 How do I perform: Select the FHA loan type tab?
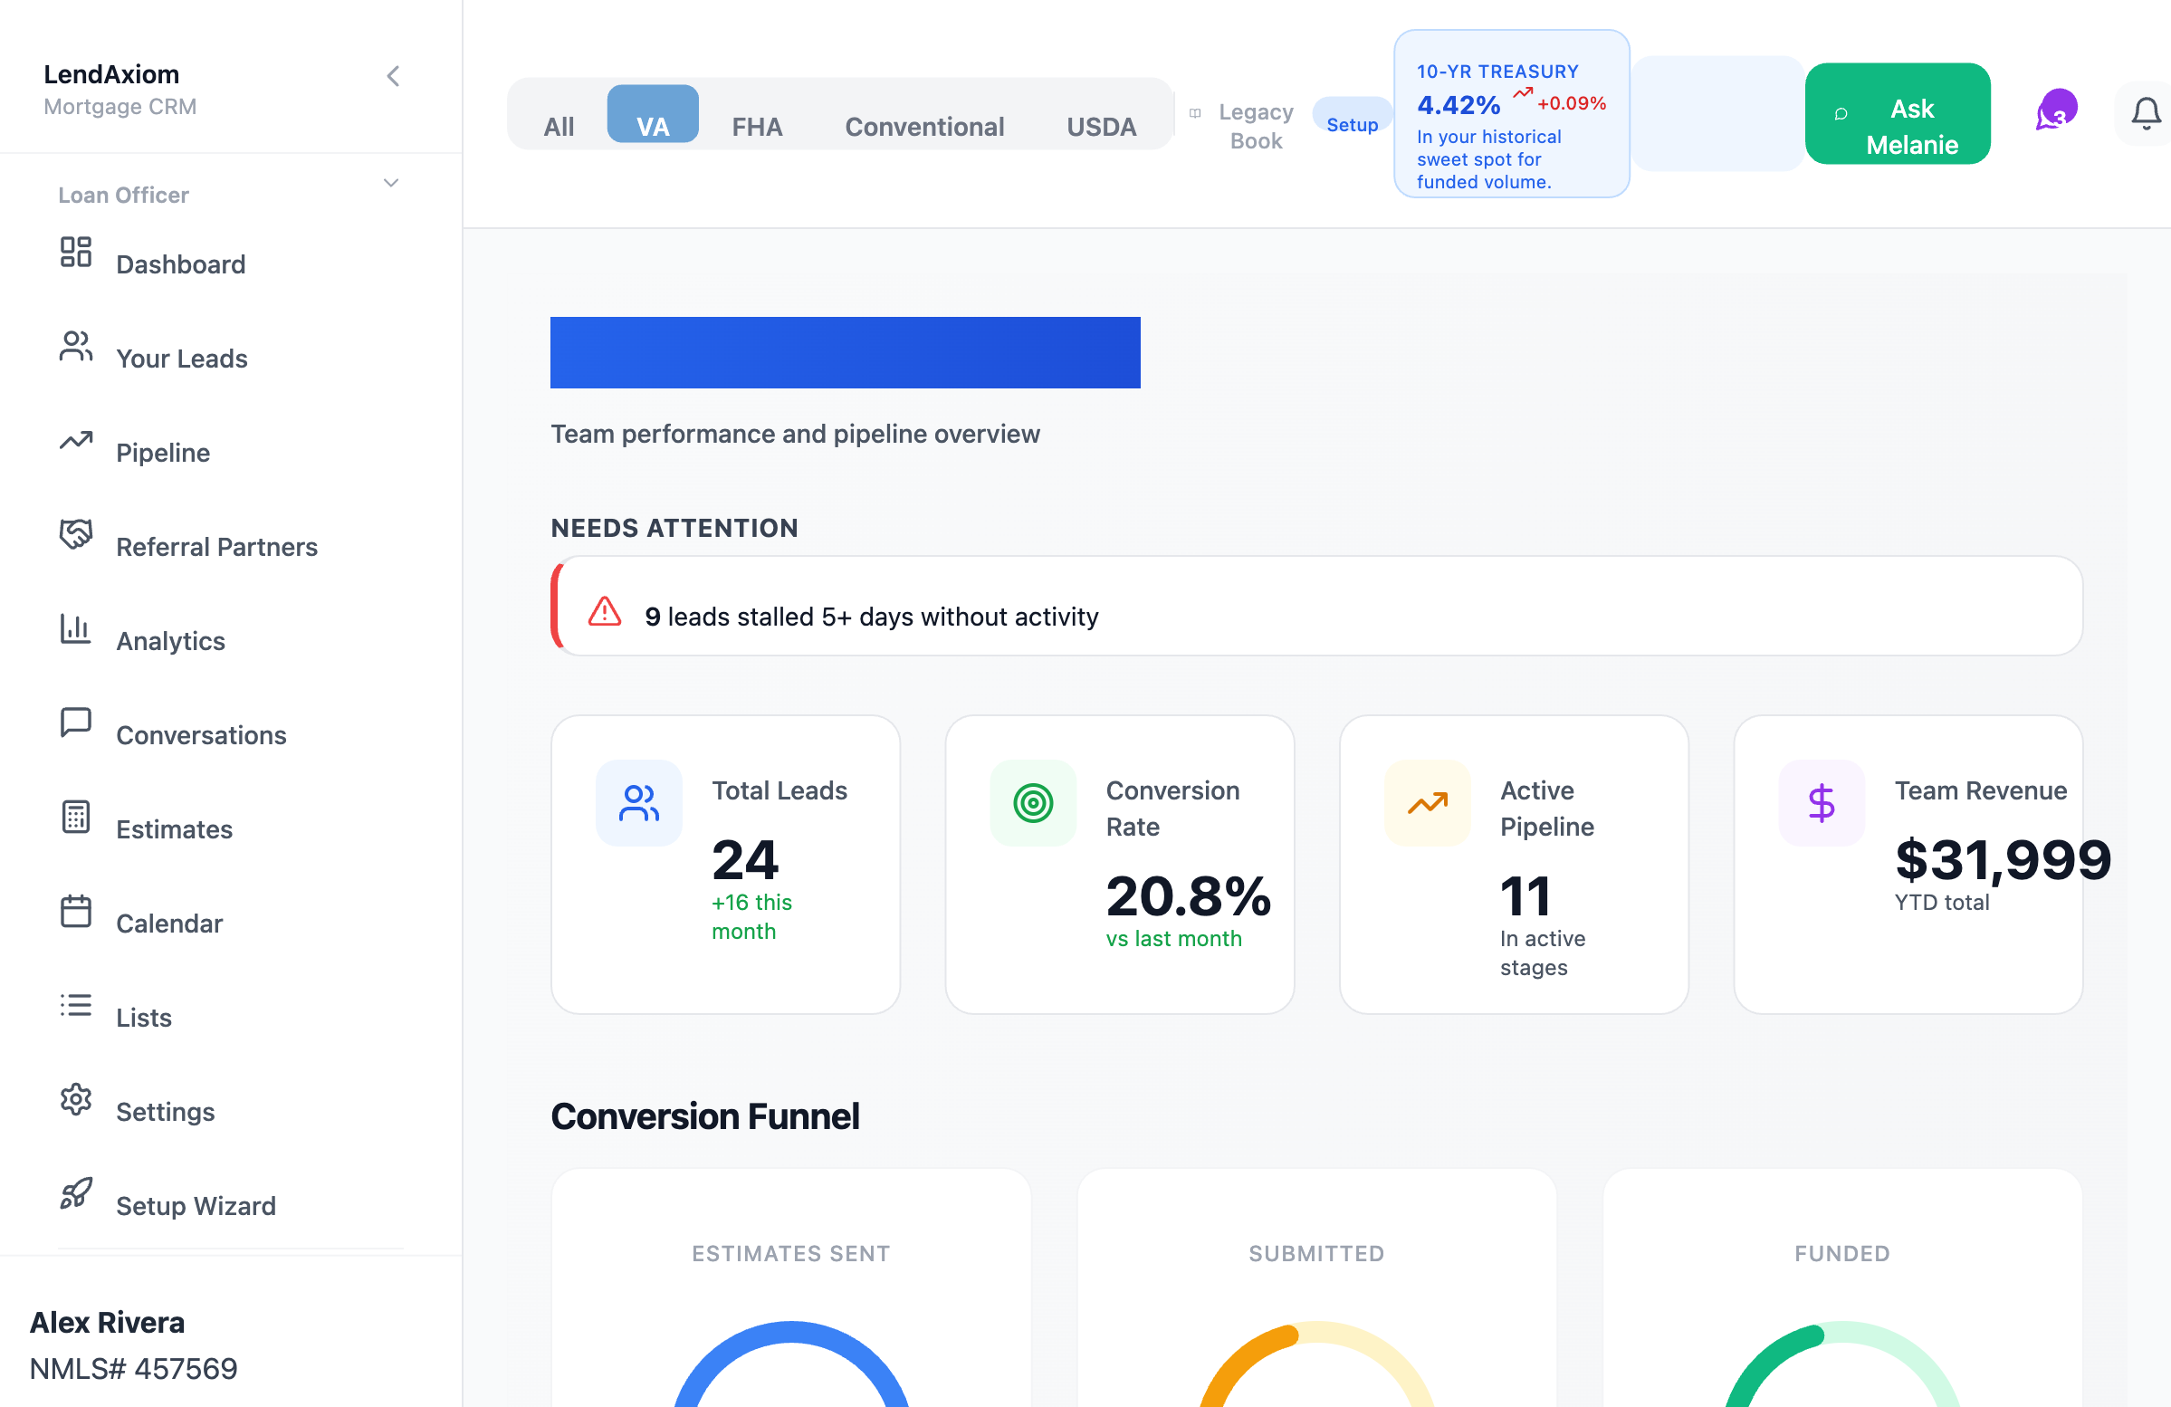pos(756,126)
